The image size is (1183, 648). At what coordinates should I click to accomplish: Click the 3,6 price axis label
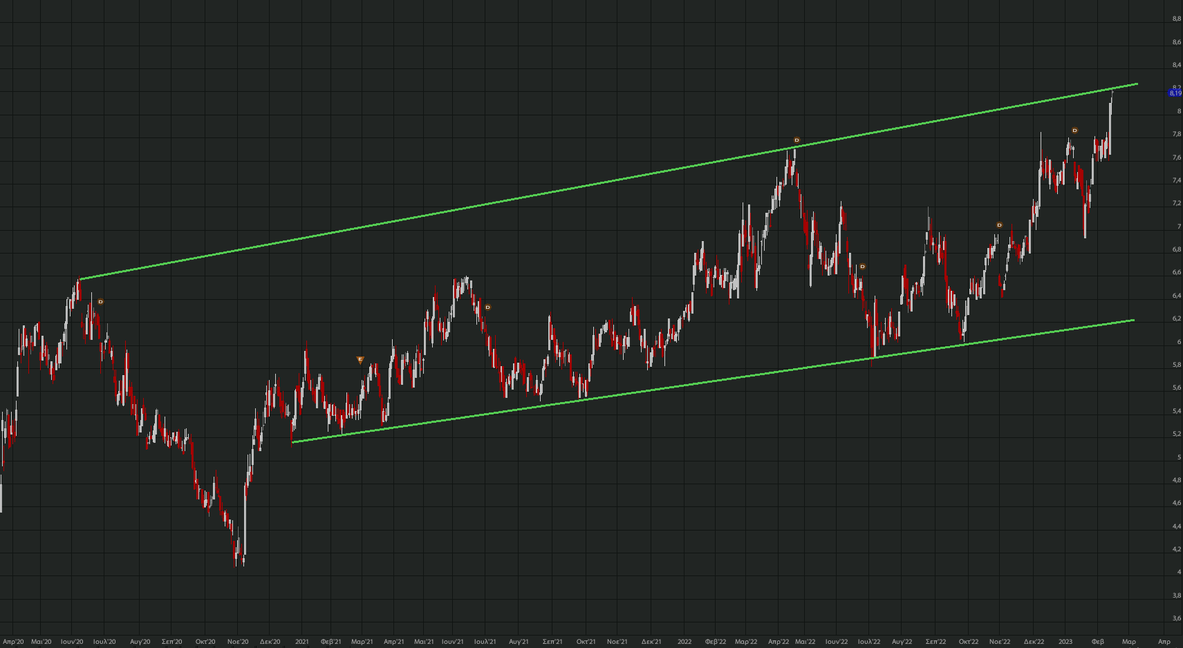pyautogui.click(x=1177, y=619)
